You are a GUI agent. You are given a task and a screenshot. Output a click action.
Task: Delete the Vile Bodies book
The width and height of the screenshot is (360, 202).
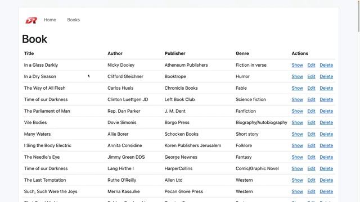click(326, 122)
